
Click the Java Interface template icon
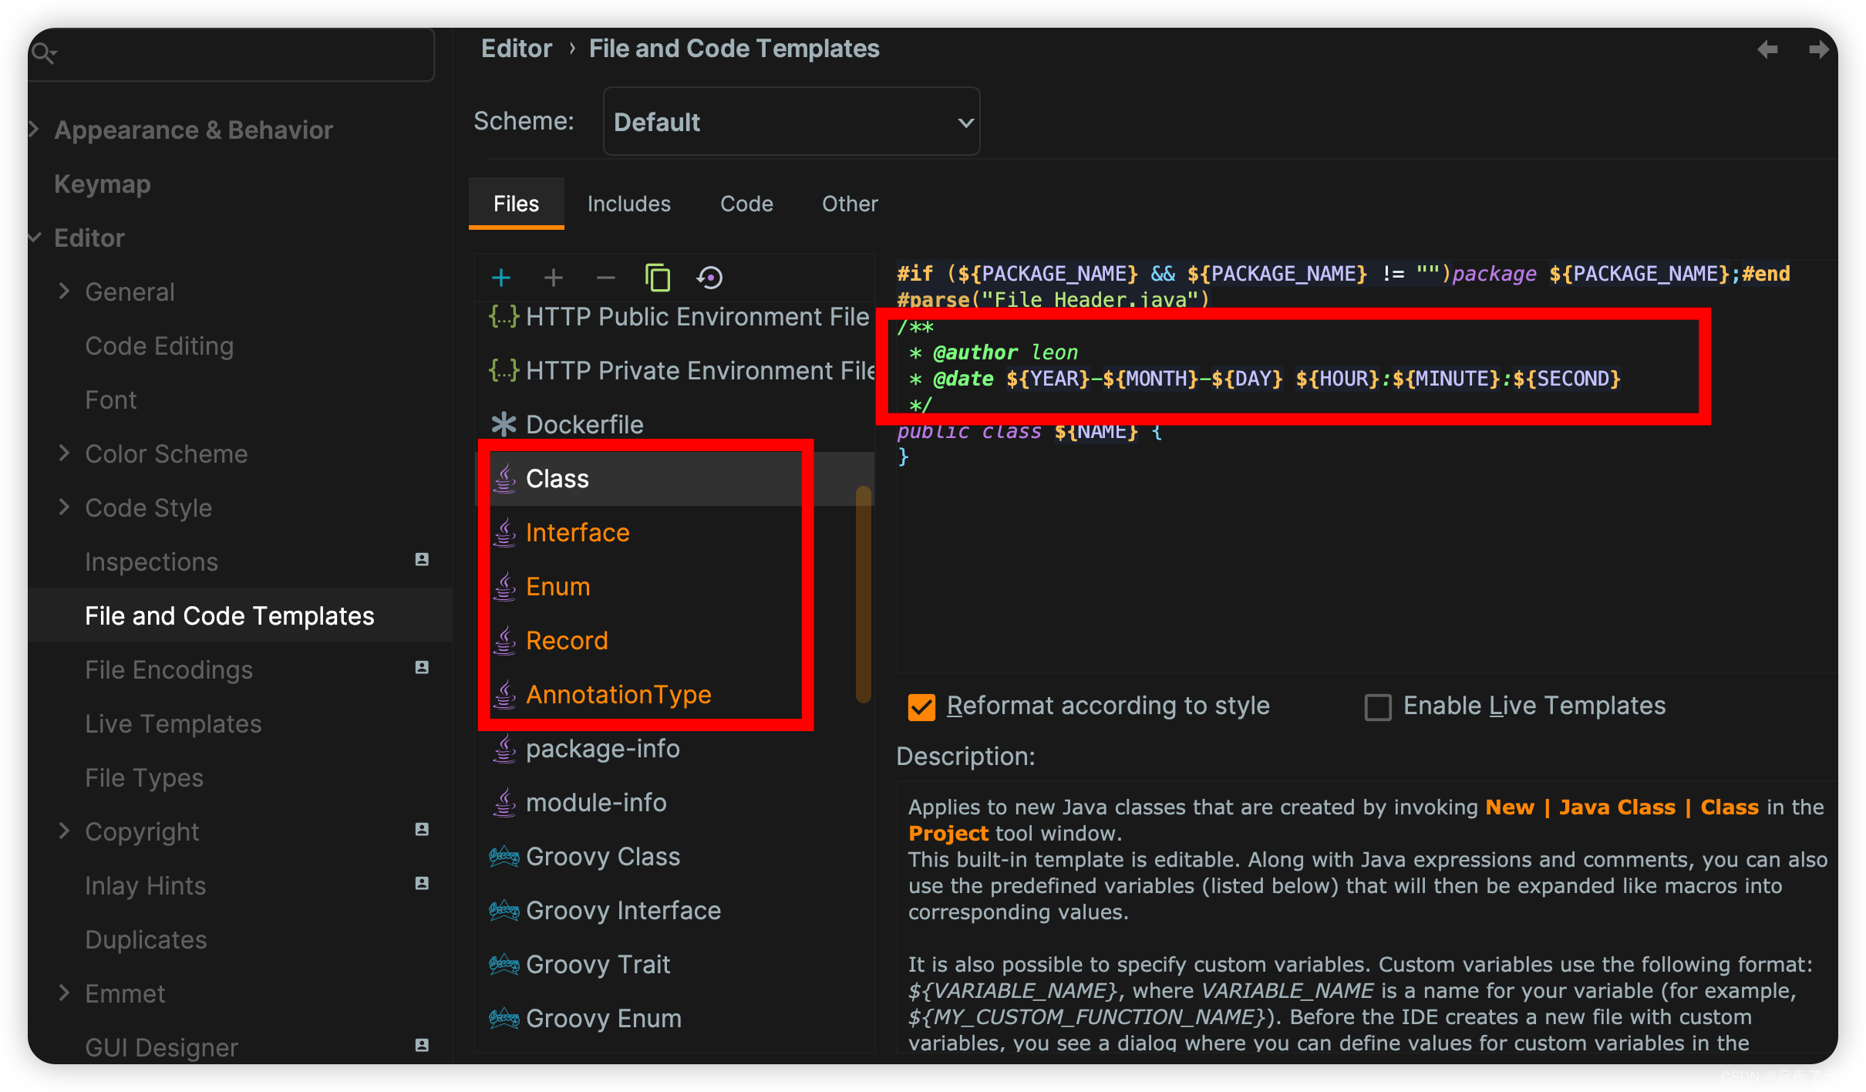tap(506, 533)
